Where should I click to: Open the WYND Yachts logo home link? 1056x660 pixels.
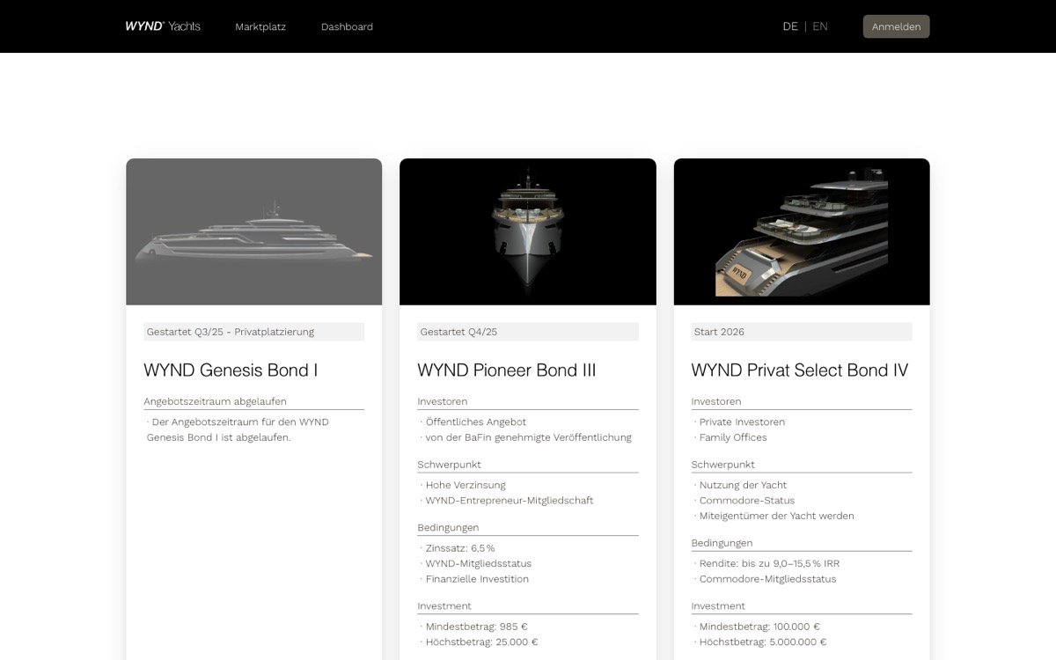(x=163, y=26)
